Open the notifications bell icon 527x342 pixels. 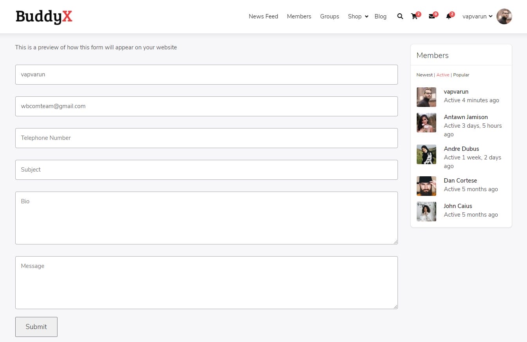coord(448,16)
